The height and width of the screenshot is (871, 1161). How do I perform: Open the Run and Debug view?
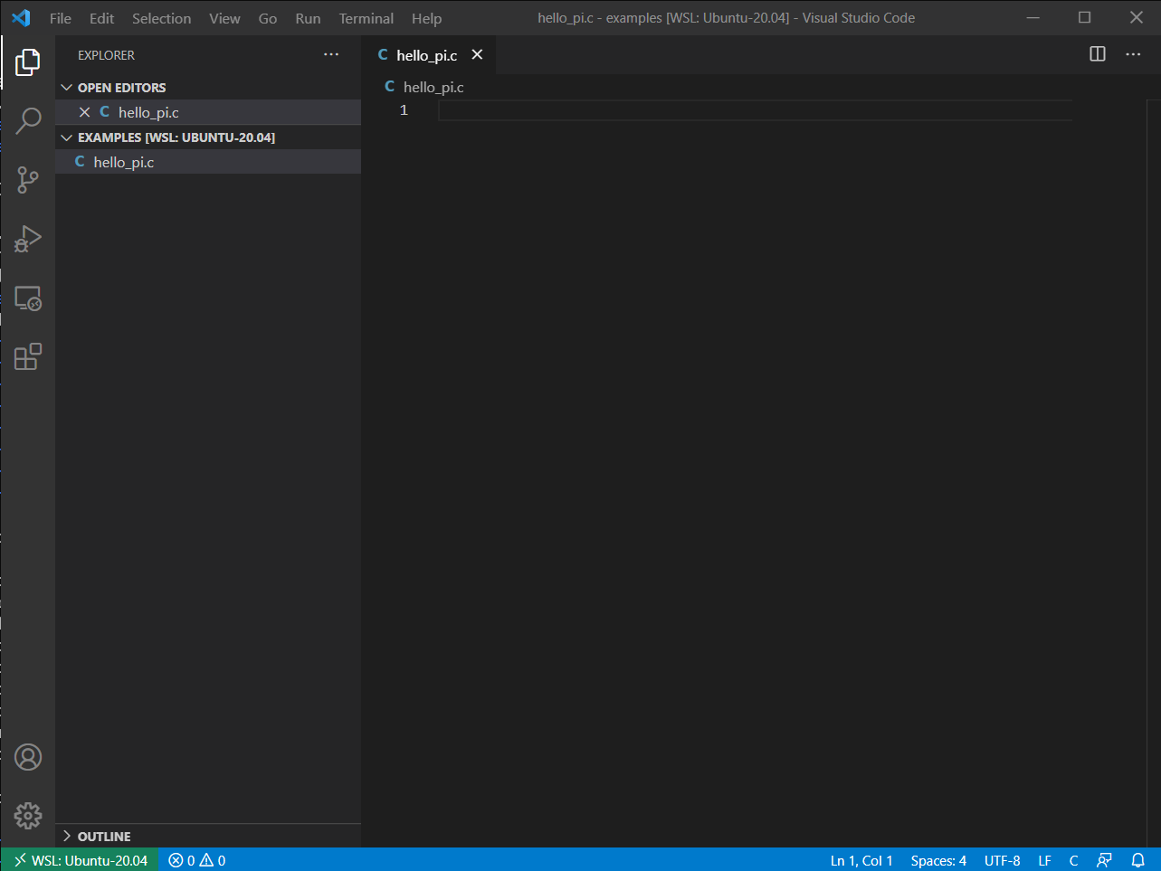[28, 239]
